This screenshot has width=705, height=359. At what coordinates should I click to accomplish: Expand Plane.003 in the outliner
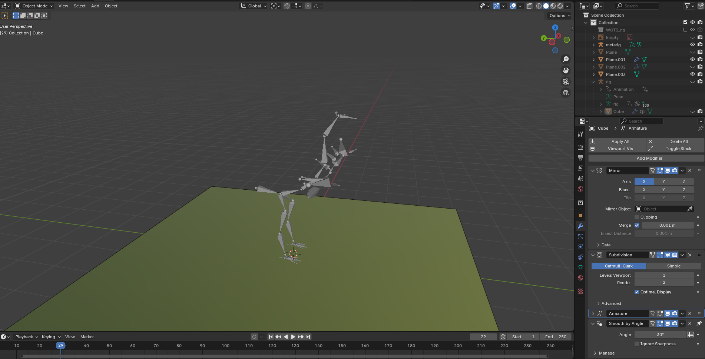tap(593, 74)
